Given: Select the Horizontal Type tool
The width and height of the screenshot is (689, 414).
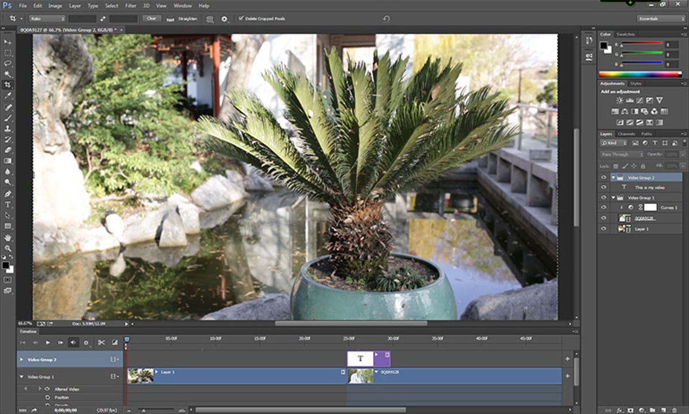Looking at the screenshot, I should tap(8, 205).
